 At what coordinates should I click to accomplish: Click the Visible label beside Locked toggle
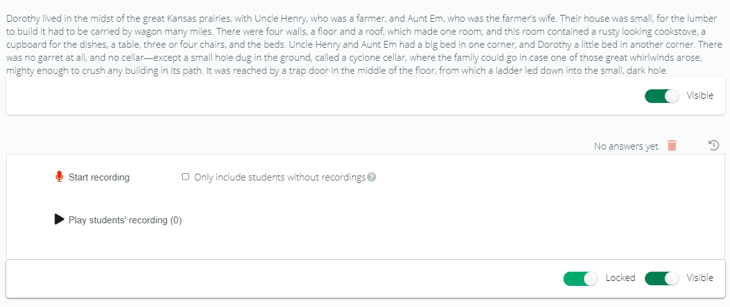700,278
